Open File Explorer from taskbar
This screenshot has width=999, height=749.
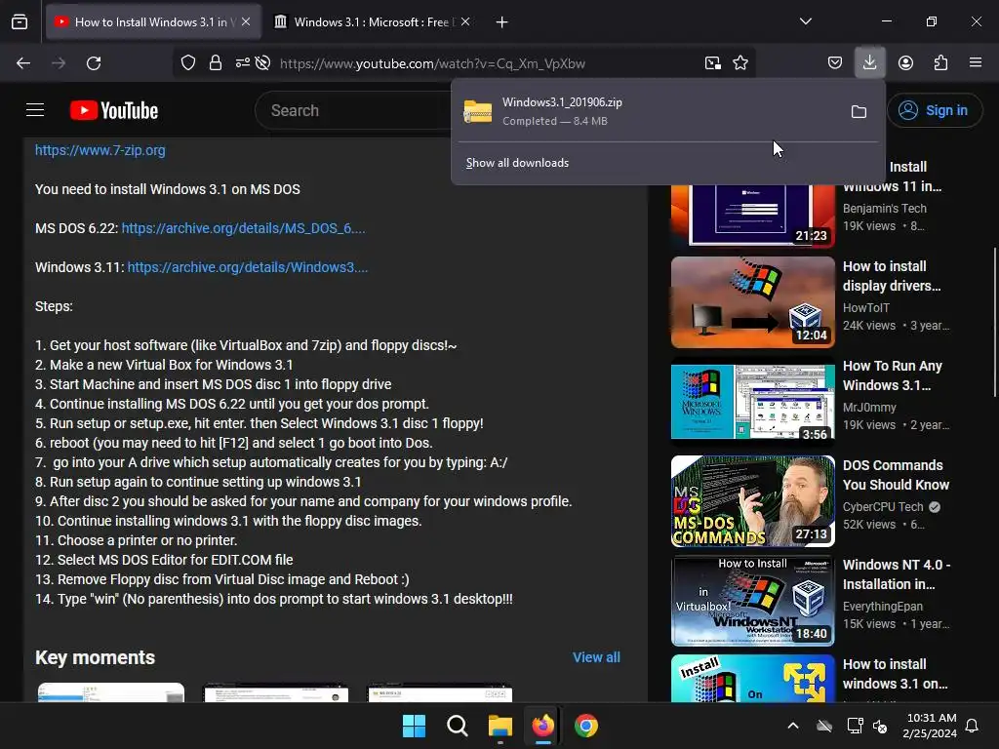tap(500, 726)
